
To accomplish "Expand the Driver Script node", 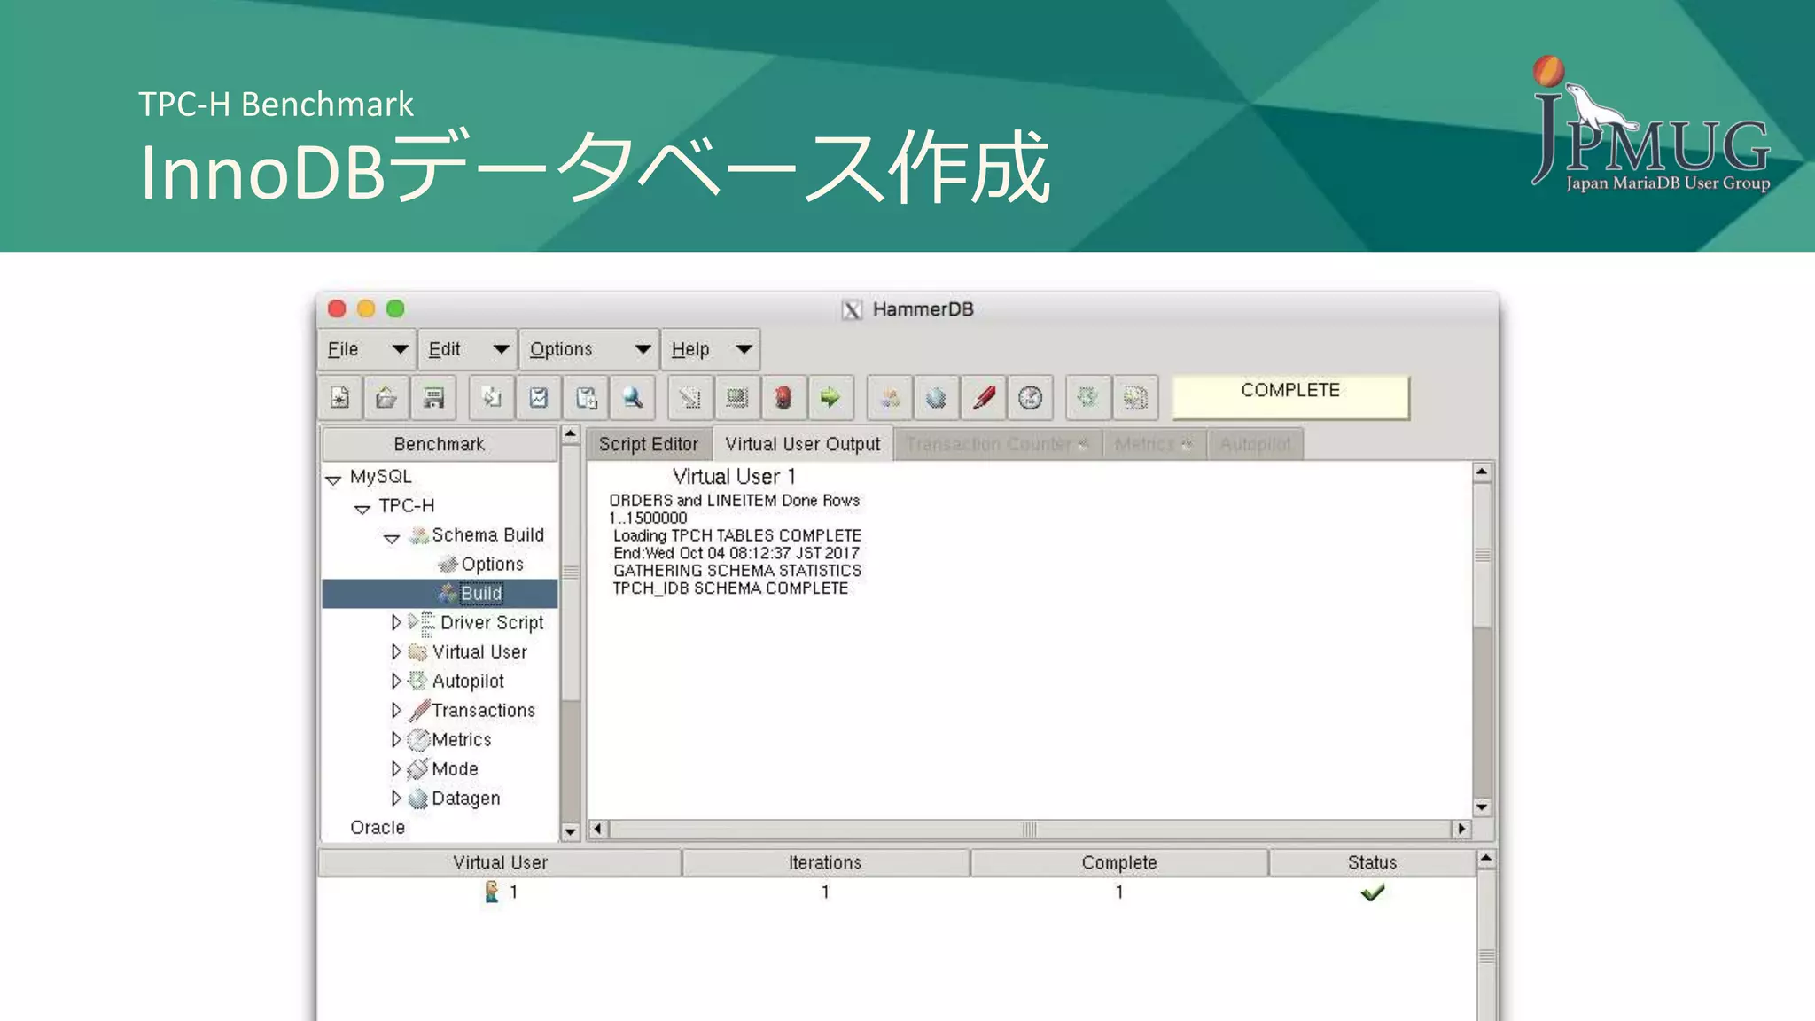I will click(396, 623).
